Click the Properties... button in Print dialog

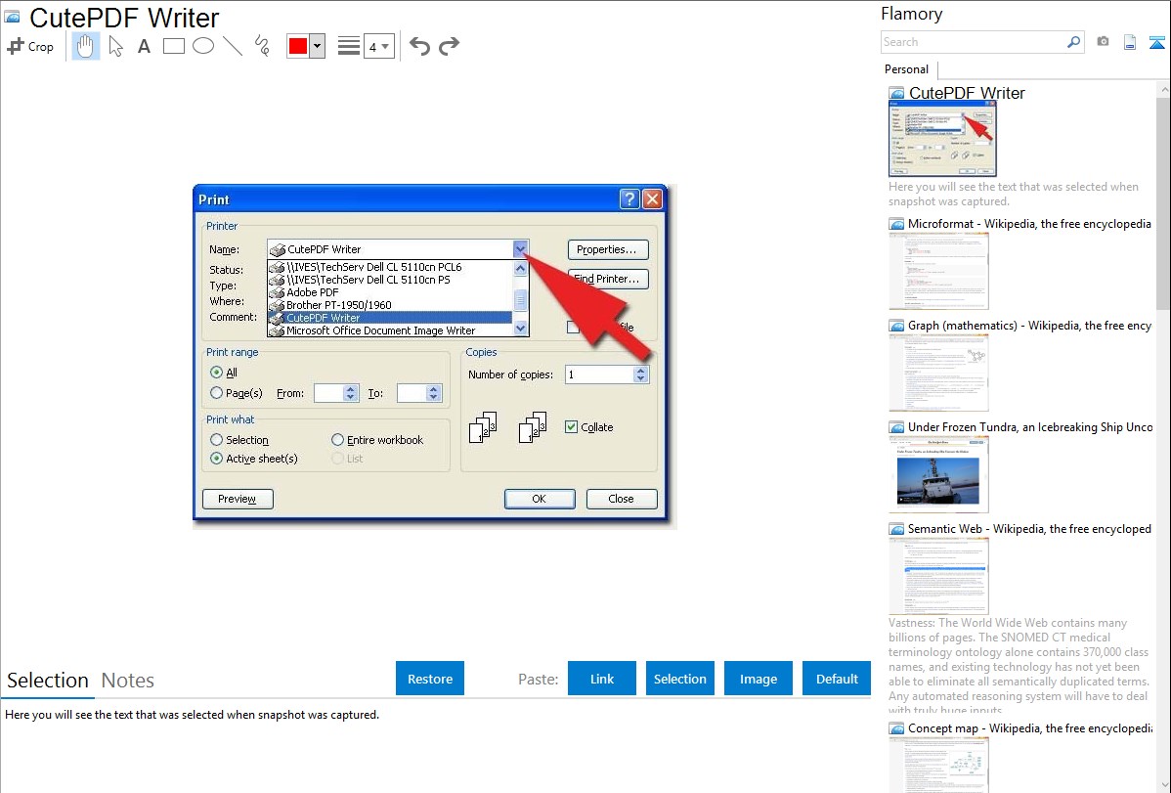tap(608, 249)
